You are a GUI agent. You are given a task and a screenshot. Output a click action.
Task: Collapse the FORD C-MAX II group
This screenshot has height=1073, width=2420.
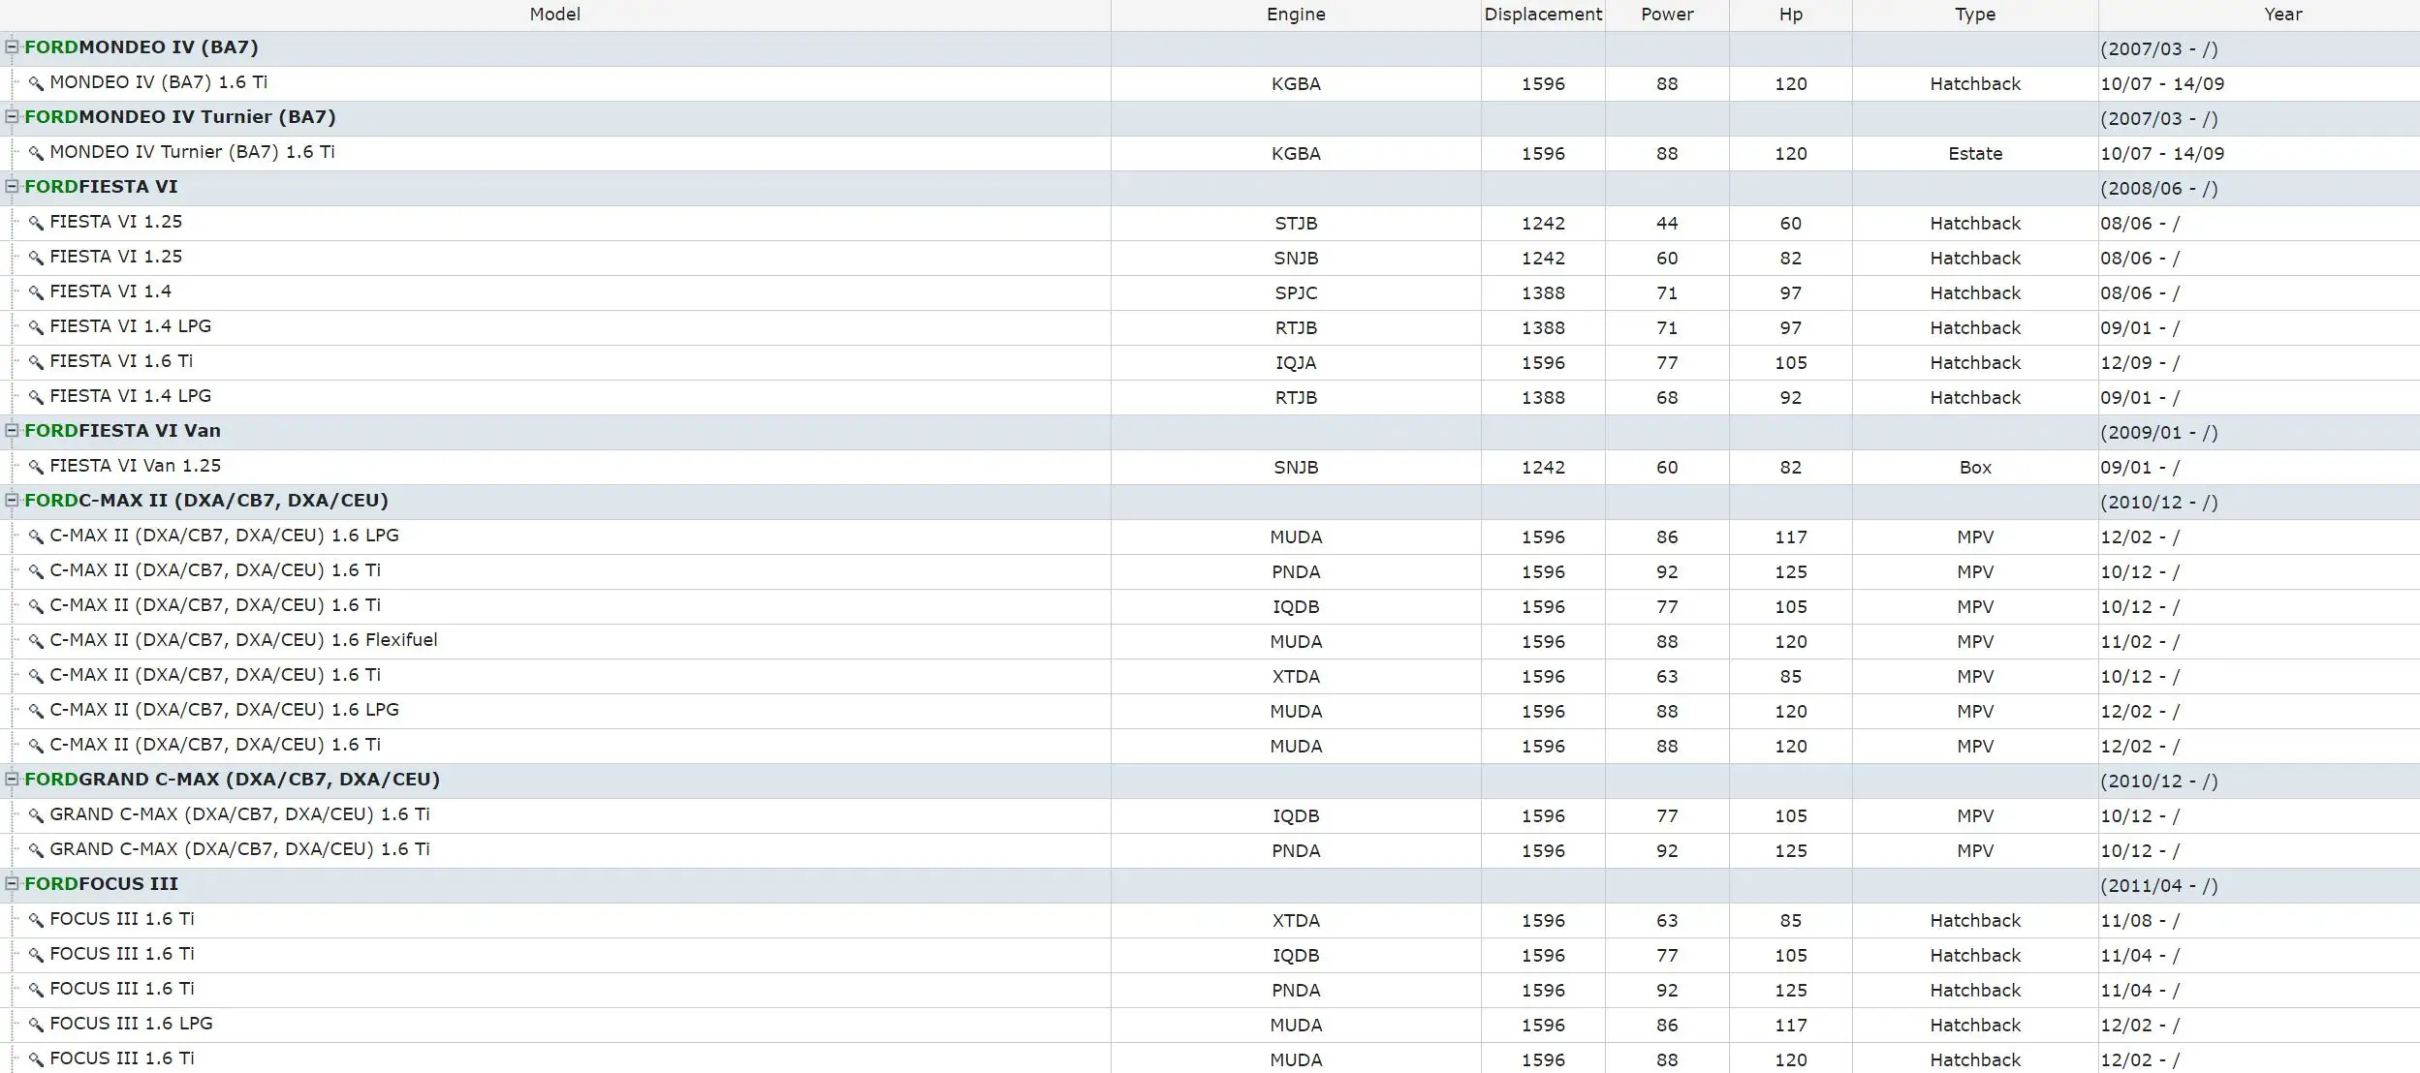[13, 500]
